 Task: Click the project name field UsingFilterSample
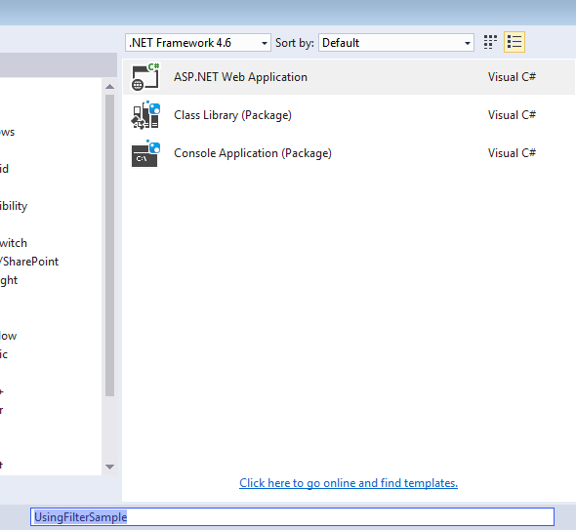[292, 516]
